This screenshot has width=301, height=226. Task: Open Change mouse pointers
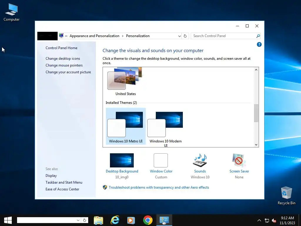pyautogui.click(x=64, y=65)
